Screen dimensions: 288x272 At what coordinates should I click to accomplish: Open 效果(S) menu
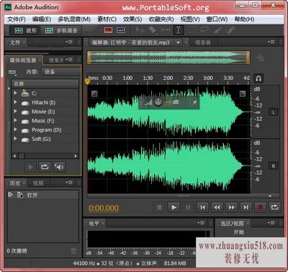point(132,19)
